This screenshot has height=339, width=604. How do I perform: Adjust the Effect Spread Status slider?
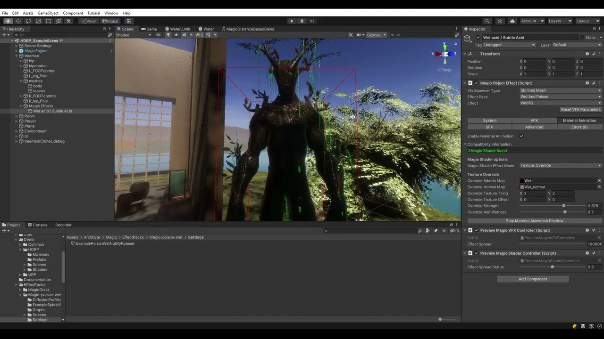pyautogui.click(x=552, y=267)
